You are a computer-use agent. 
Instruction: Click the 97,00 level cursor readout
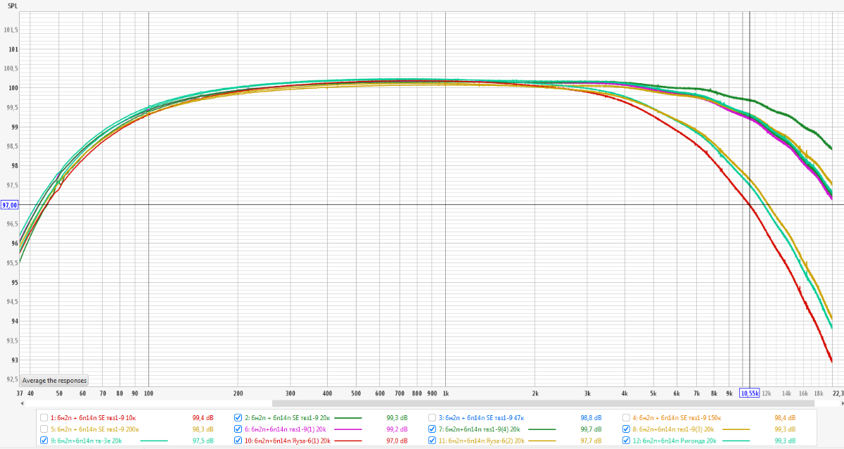(x=9, y=205)
